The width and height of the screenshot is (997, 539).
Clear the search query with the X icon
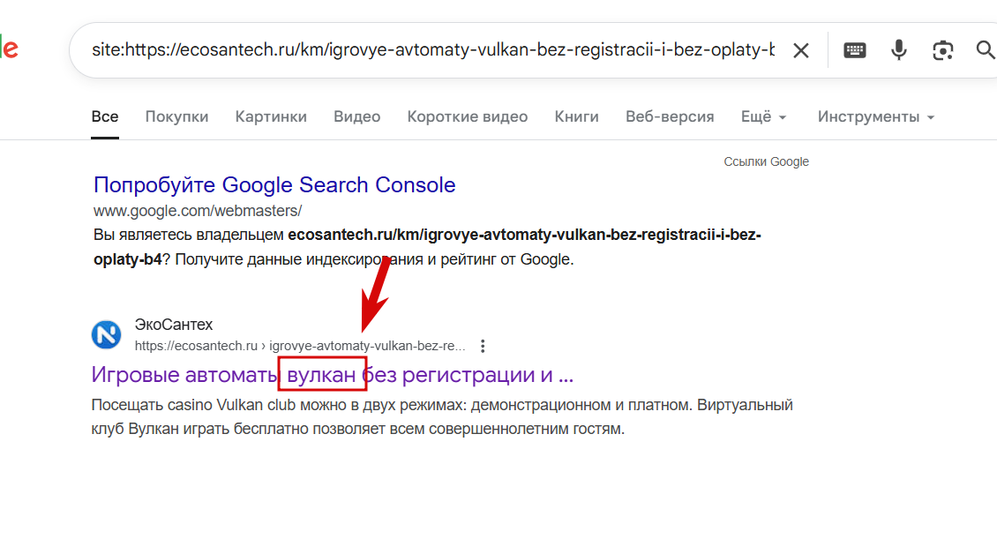(x=801, y=50)
